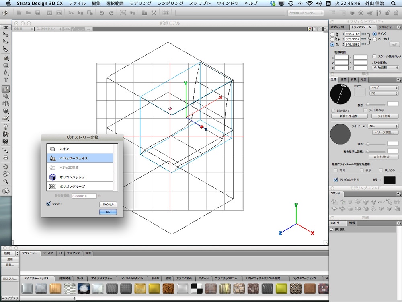Select the light bulb Light tool

pyautogui.click(x=6, y=127)
